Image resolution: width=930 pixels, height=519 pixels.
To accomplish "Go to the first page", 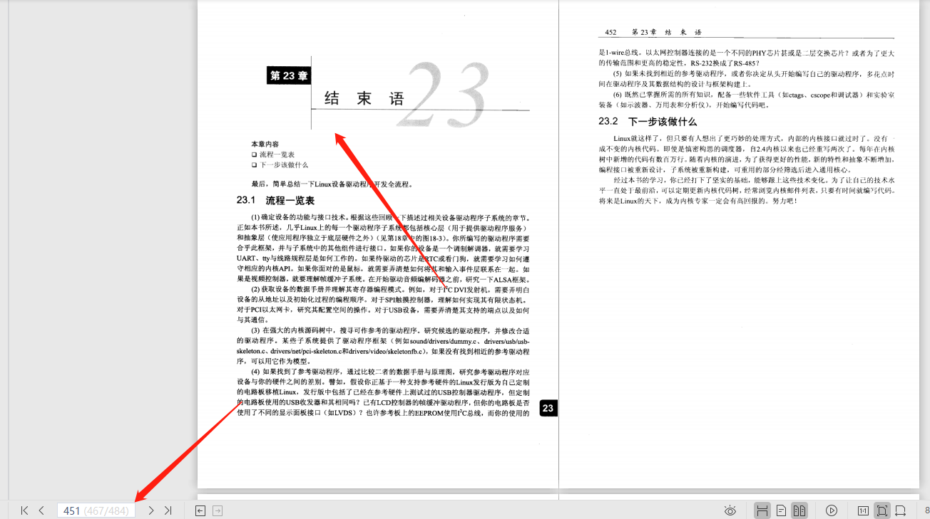I will coord(24,510).
